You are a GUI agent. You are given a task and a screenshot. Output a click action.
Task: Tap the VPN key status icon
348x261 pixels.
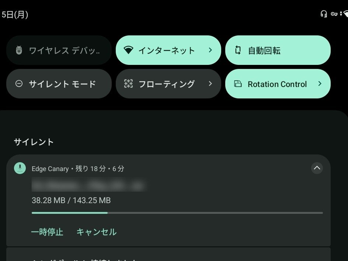pyautogui.click(x=334, y=14)
